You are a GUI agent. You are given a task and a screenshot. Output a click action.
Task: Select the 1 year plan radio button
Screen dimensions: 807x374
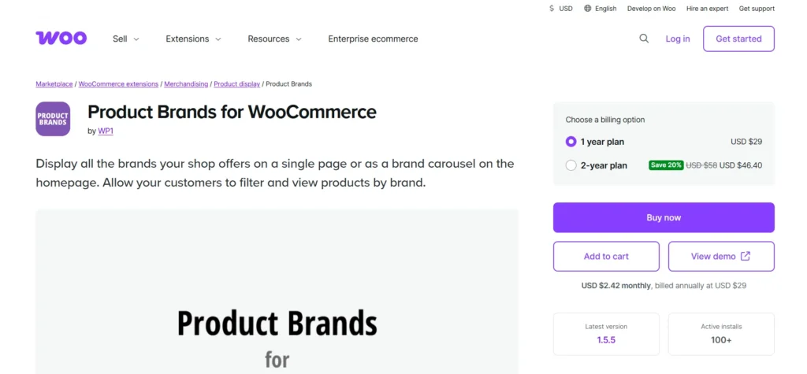tap(571, 142)
